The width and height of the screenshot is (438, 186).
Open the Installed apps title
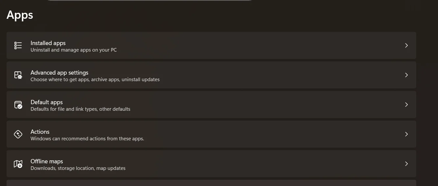[x=48, y=43]
